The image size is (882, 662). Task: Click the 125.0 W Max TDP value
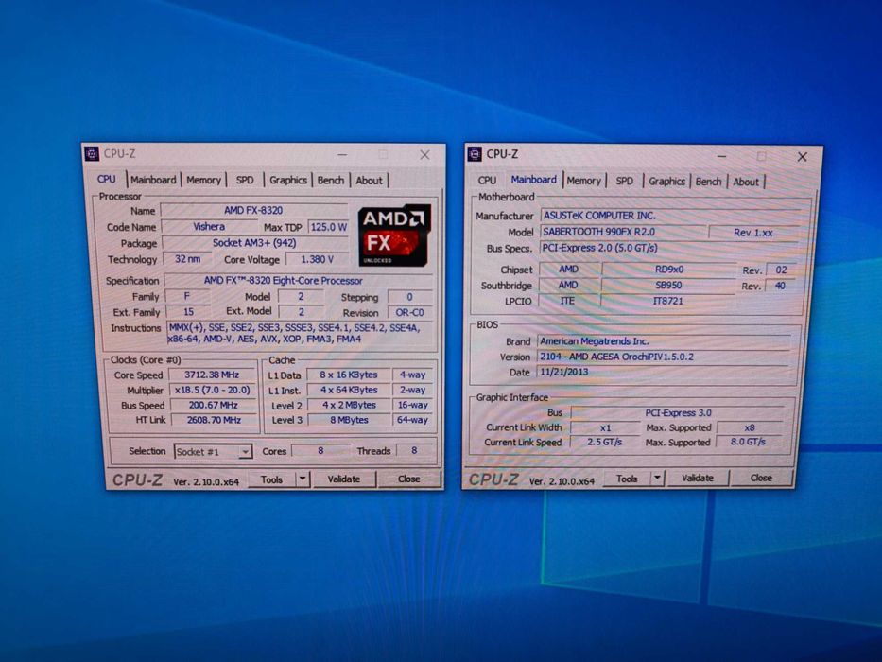328,227
